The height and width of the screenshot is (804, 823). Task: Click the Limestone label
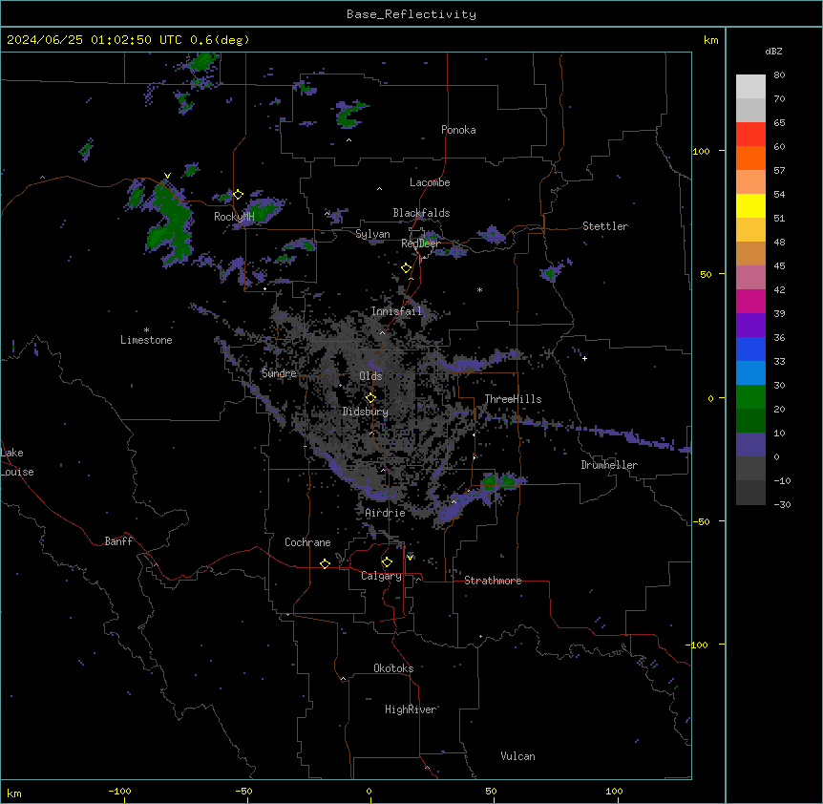(x=146, y=340)
